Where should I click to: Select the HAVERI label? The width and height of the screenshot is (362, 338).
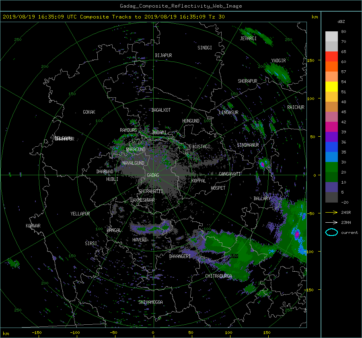click(140, 240)
